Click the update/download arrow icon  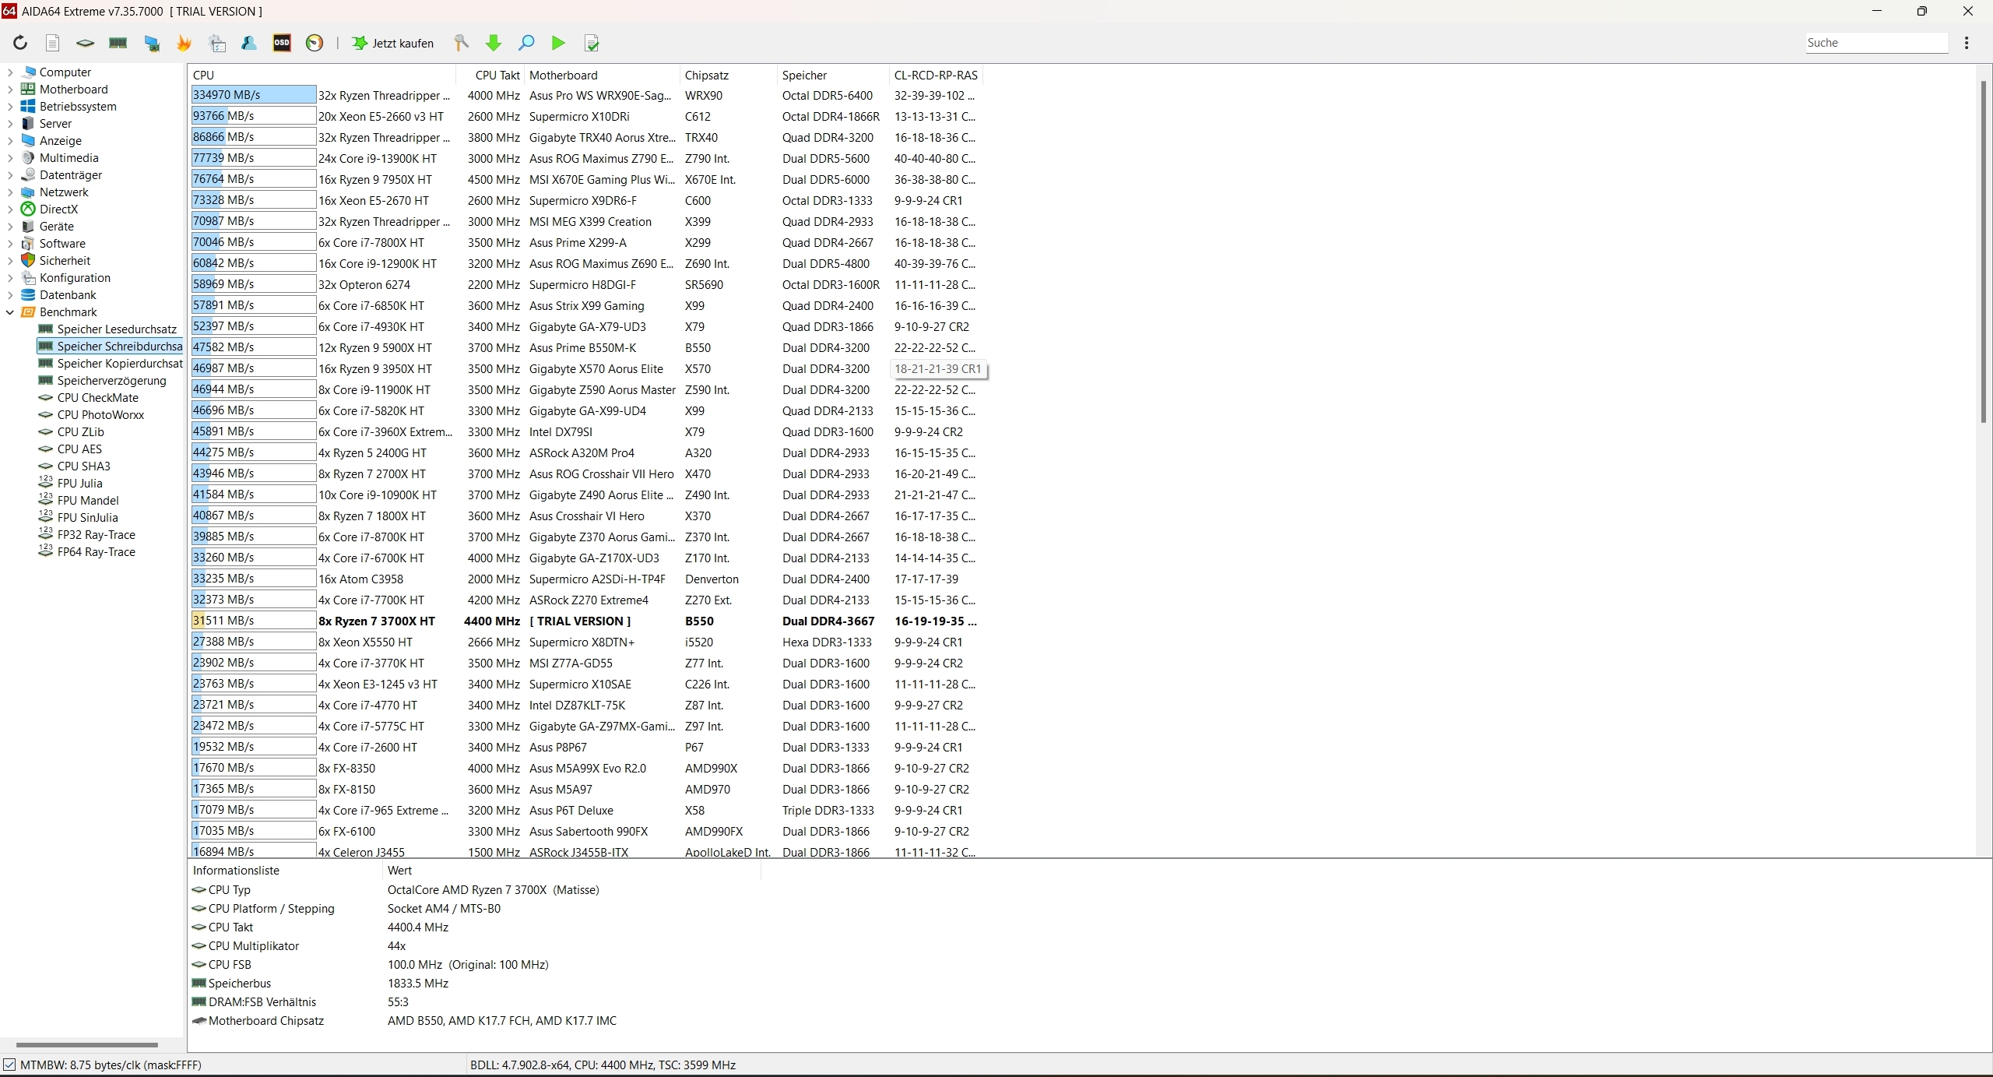[492, 43]
